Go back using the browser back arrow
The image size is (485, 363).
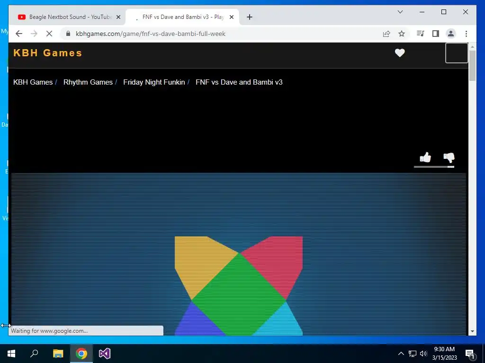point(19,34)
